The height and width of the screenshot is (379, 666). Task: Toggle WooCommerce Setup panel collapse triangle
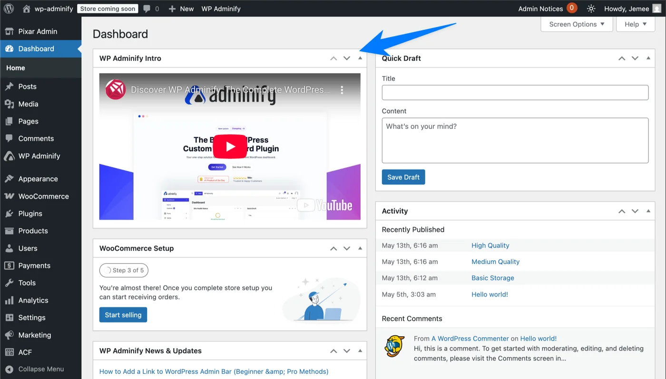(360, 248)
